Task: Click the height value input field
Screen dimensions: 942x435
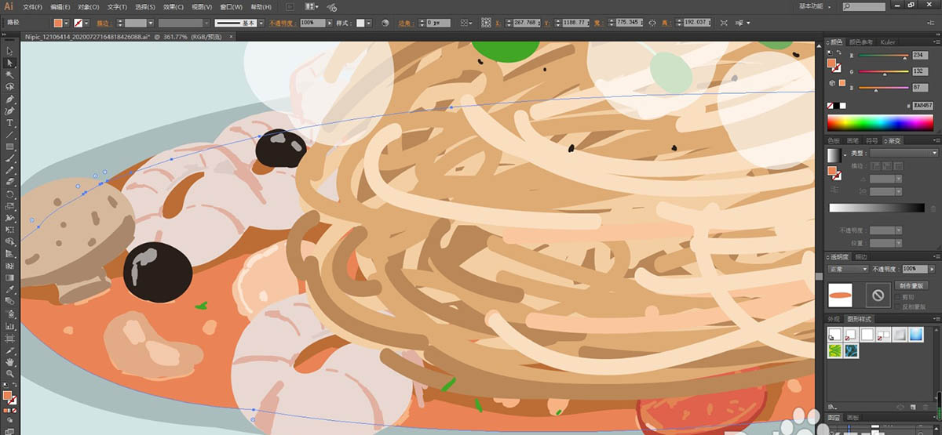Action: click(698, 23)
